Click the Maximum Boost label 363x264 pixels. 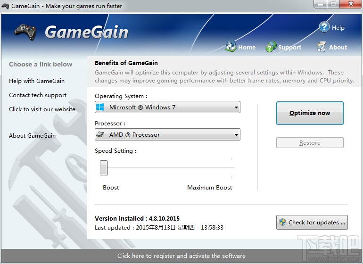(209, 187)
